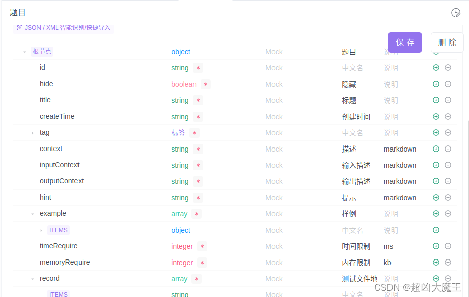
Task: Toggle required asterisk on context row
Action: pyautogui.click(x=198, y=149)
